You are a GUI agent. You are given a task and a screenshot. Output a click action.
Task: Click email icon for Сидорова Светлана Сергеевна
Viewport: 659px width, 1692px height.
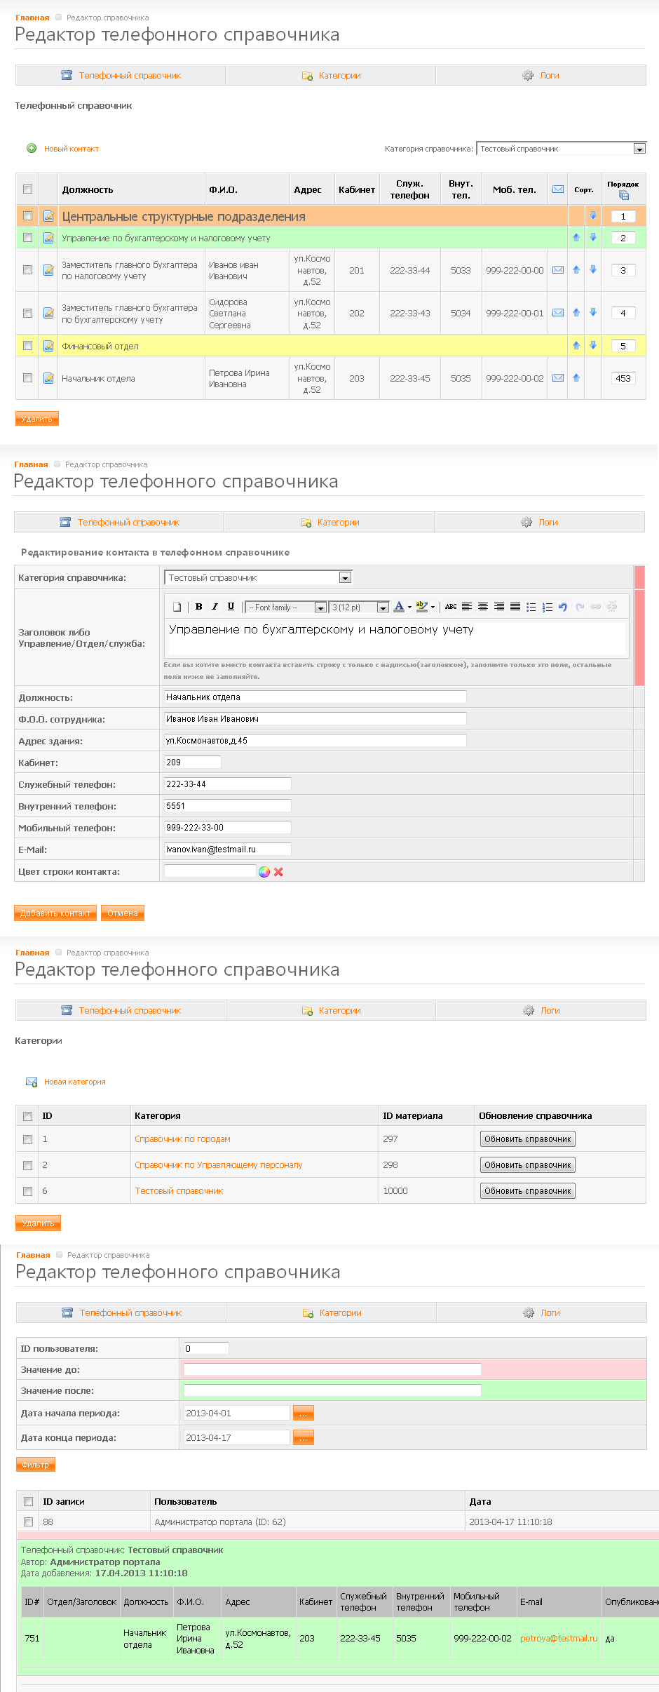(558, 313)
